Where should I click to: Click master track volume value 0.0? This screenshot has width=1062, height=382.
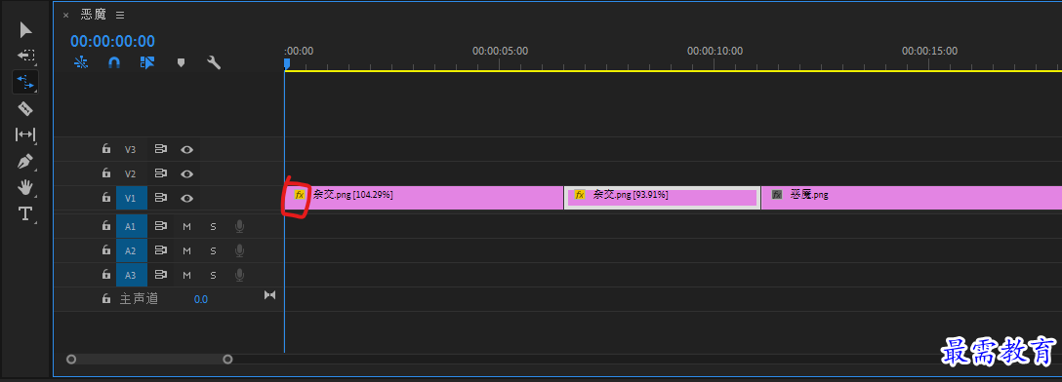pyautogui.click(x=201, y=299)
